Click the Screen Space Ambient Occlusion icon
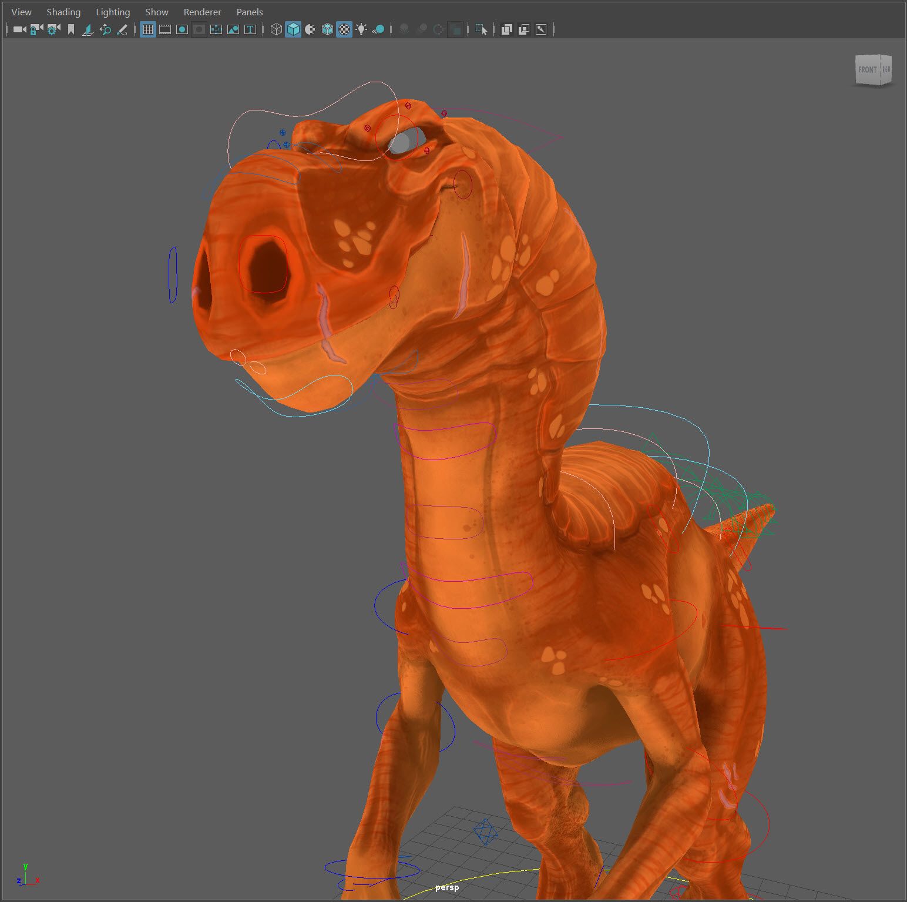This screenshot has width=907, height=902. [x=404, y=29]
